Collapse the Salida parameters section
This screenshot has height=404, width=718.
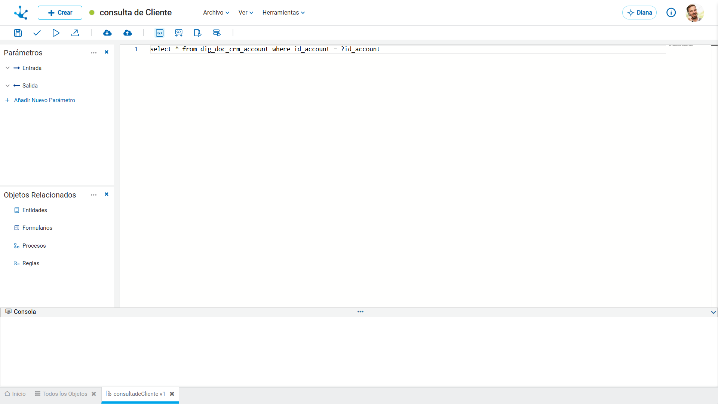tap(7, 86)
